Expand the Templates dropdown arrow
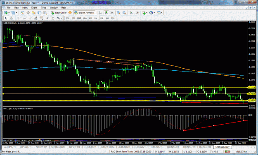This screenshot has width=258, height=155. tap(161, 13)
